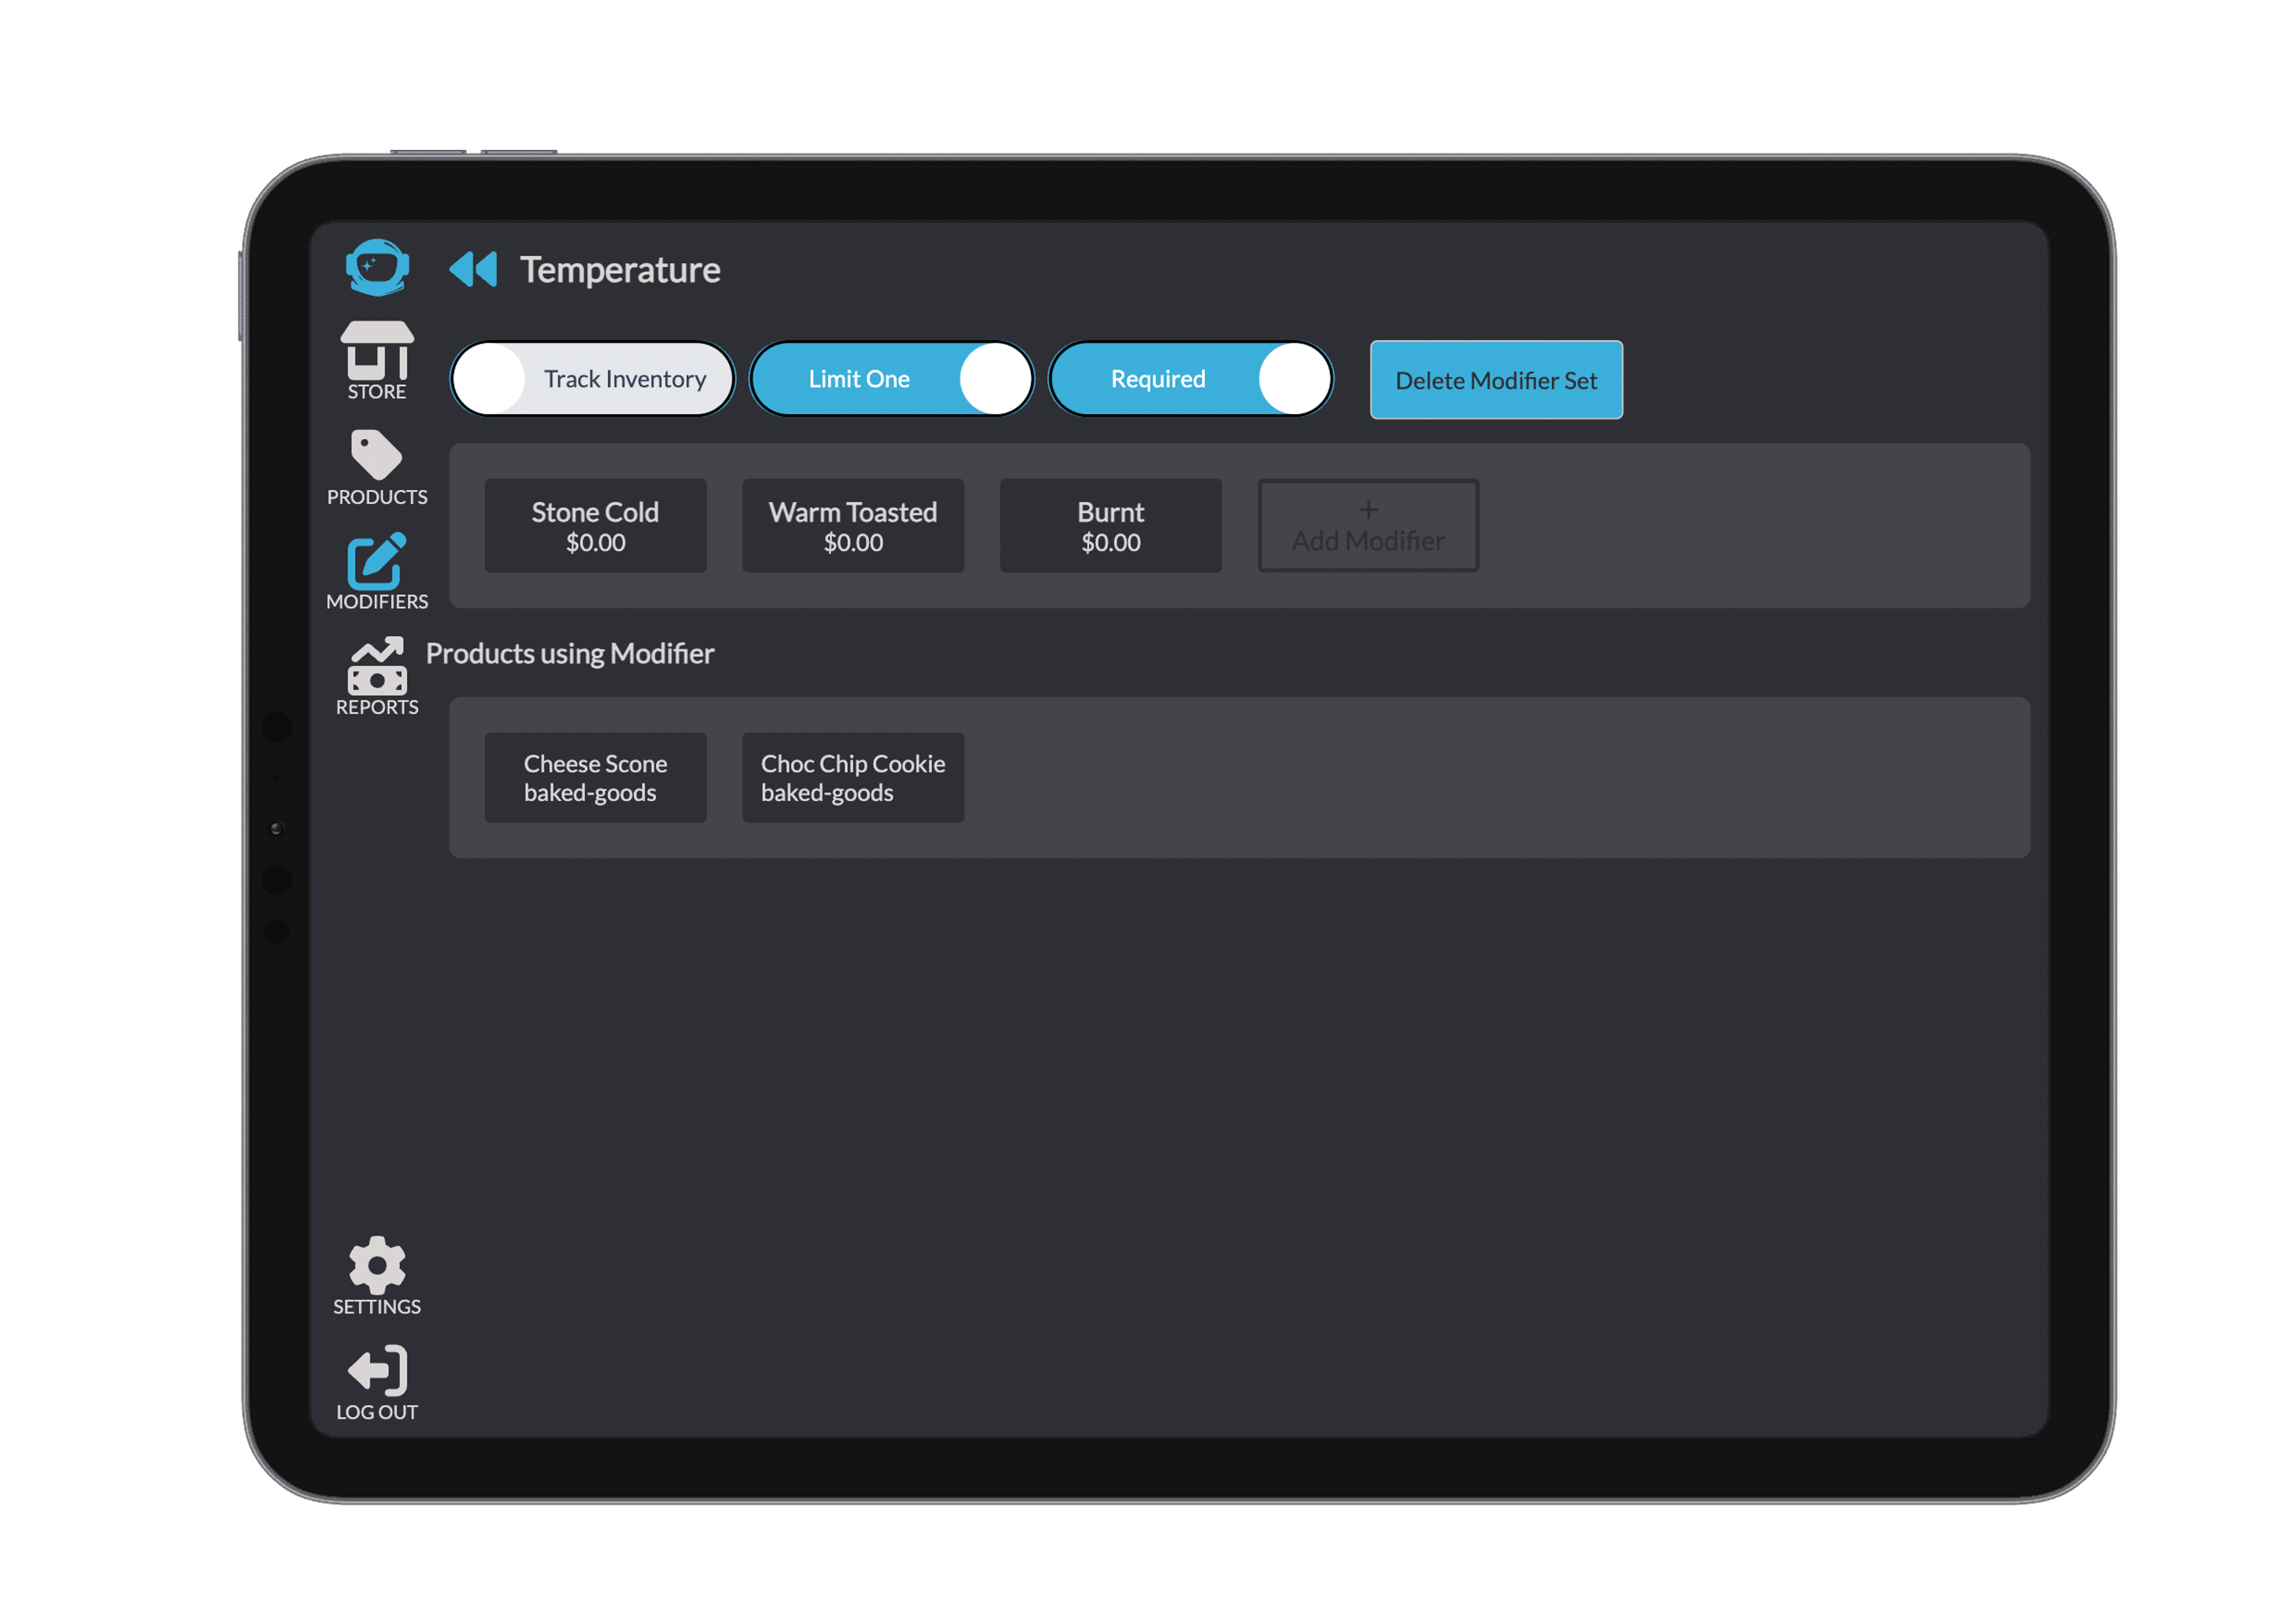Select the Stone Cold modifier tile

(595, 526)
